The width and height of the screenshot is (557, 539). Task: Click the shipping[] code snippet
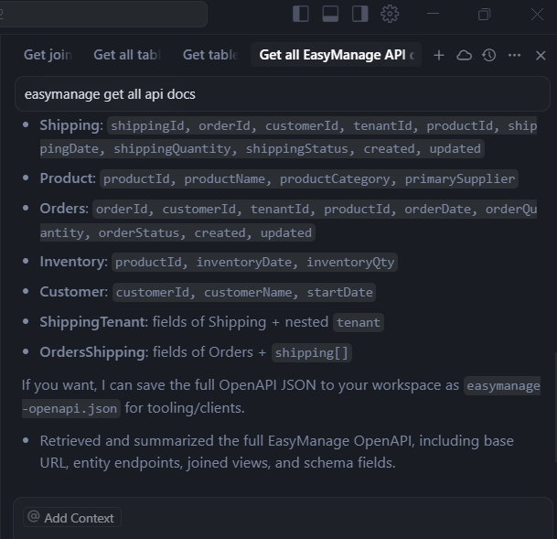tap(312, 352)
